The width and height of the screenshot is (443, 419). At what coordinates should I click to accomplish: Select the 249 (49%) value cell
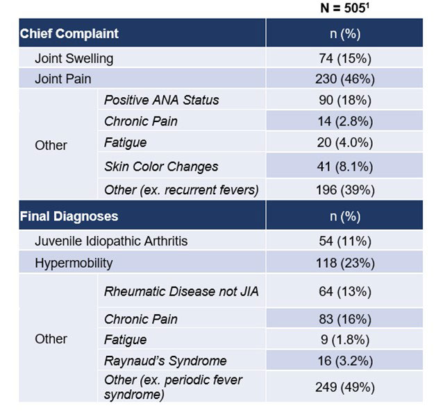(x=345, y=387)
